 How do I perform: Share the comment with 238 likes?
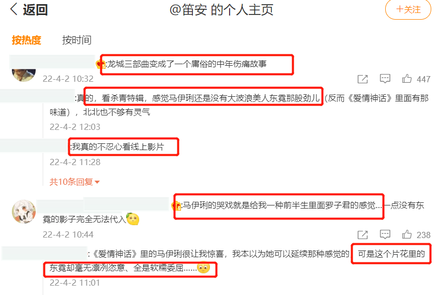362,235
